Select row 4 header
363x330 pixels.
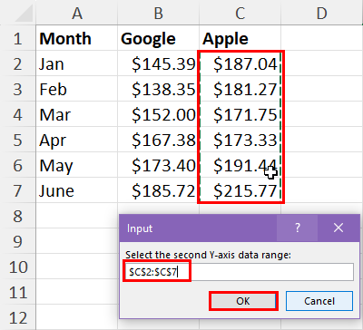pos(18,115)
